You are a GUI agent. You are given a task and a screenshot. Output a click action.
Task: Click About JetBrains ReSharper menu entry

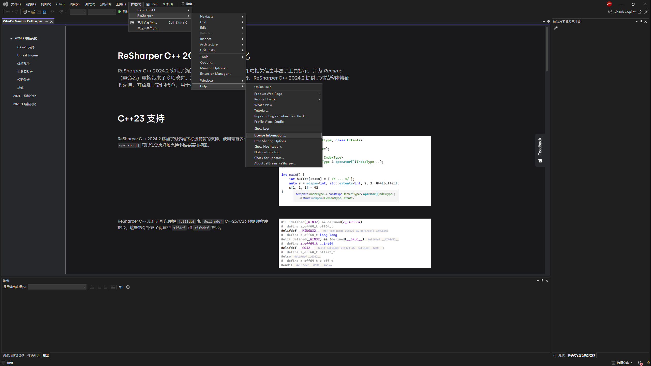(x=275, y=163)
